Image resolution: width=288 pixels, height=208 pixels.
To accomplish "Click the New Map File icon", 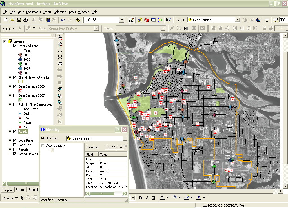I will click(x=6, y=20).
